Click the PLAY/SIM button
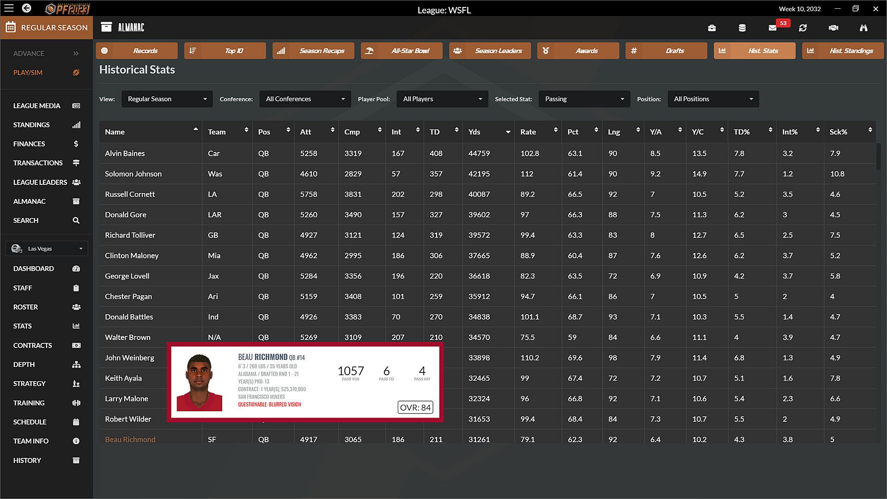The image size is (887, 499). 46,73
